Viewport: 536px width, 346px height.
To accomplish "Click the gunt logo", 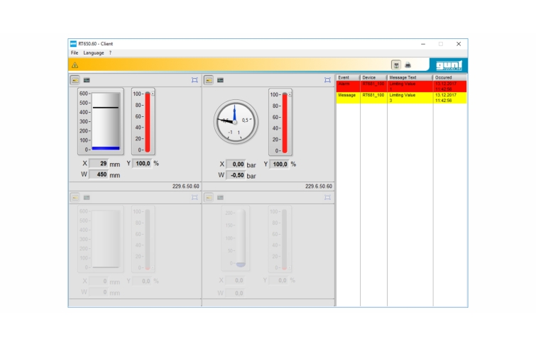I will [x=449, y=65].
